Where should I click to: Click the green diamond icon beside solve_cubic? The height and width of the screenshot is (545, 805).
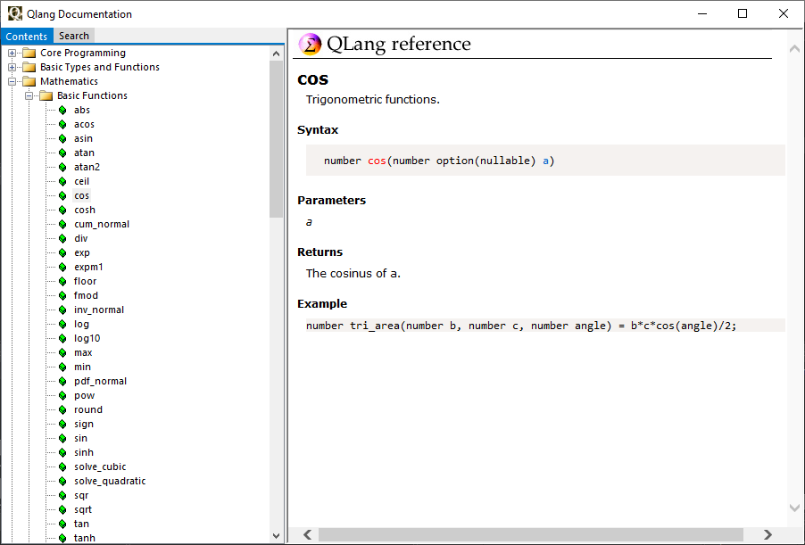tap(62, 467)
